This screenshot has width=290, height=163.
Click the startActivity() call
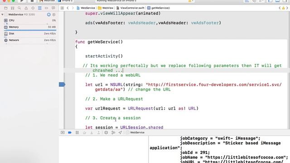(x=104, y=56)
